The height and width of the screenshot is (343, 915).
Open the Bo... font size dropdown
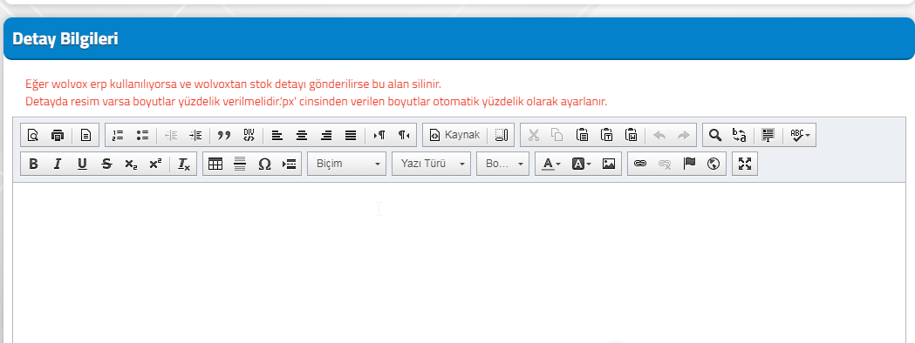click(x=503, y=165)
